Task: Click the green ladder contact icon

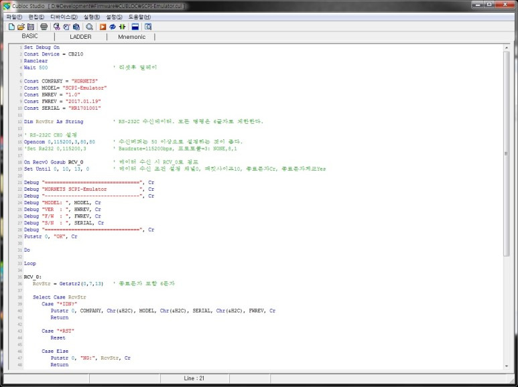Action: 122,27
